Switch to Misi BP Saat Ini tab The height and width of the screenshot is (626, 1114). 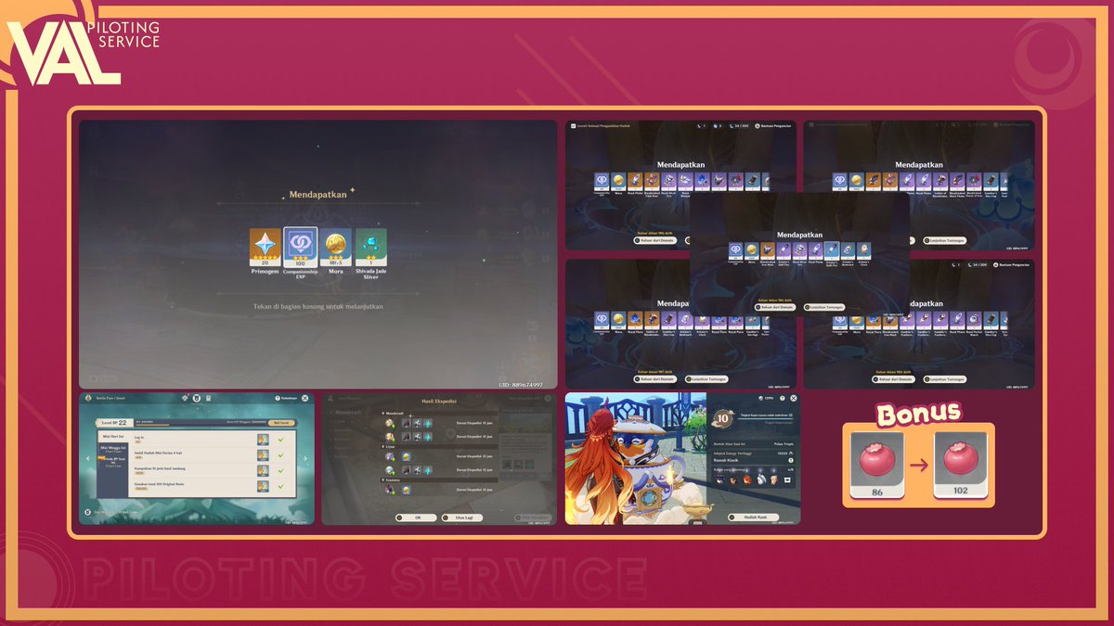(113, 462)
